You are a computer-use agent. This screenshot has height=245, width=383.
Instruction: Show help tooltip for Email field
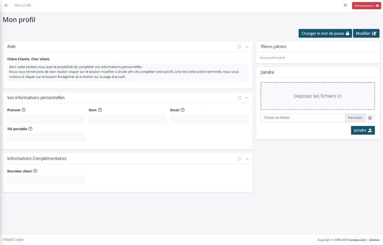click(183, 110)
